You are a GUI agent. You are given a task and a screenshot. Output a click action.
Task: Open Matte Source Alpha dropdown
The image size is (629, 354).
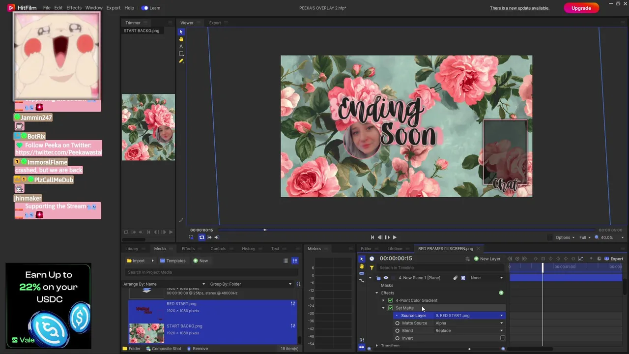(469, 323)
